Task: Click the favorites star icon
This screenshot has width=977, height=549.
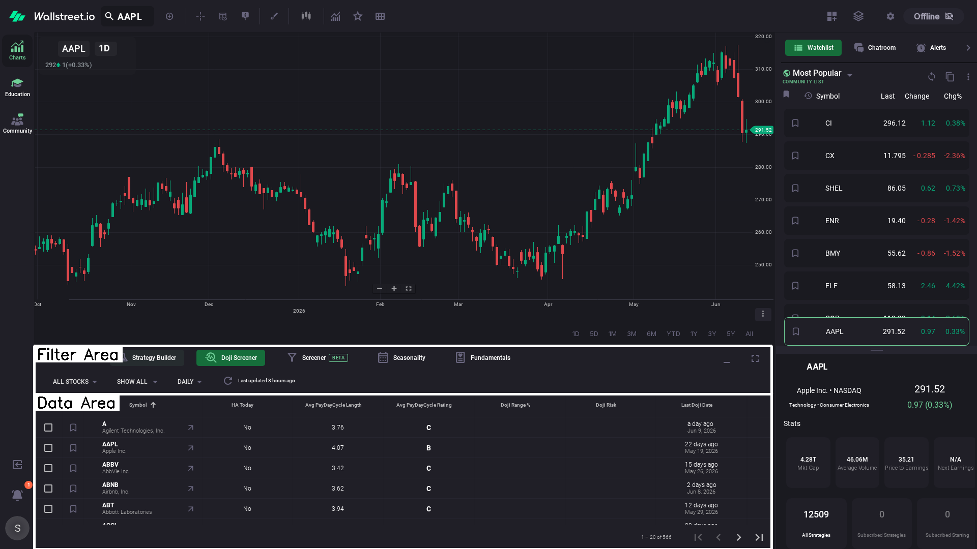Action: click(358, 16)
